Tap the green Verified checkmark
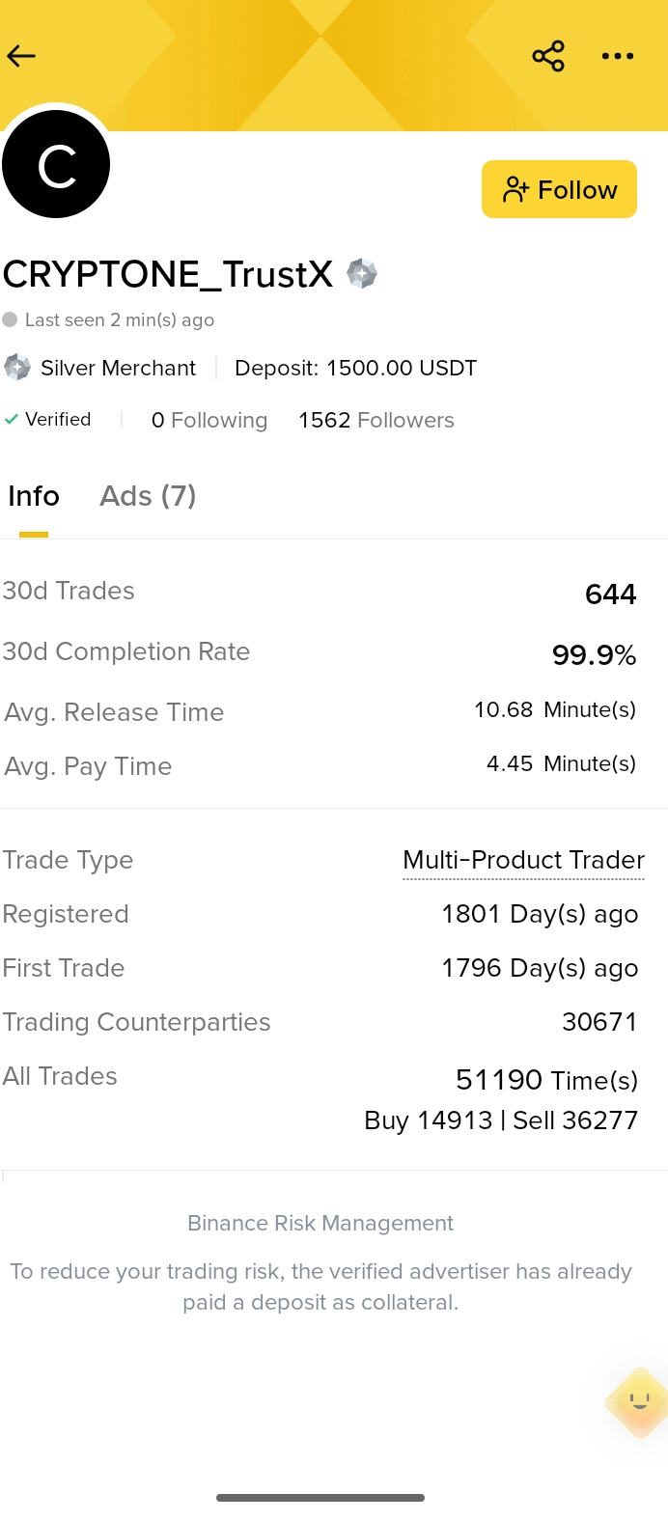The width and height of the screenshot is (668, 1521). coord(12,420)
